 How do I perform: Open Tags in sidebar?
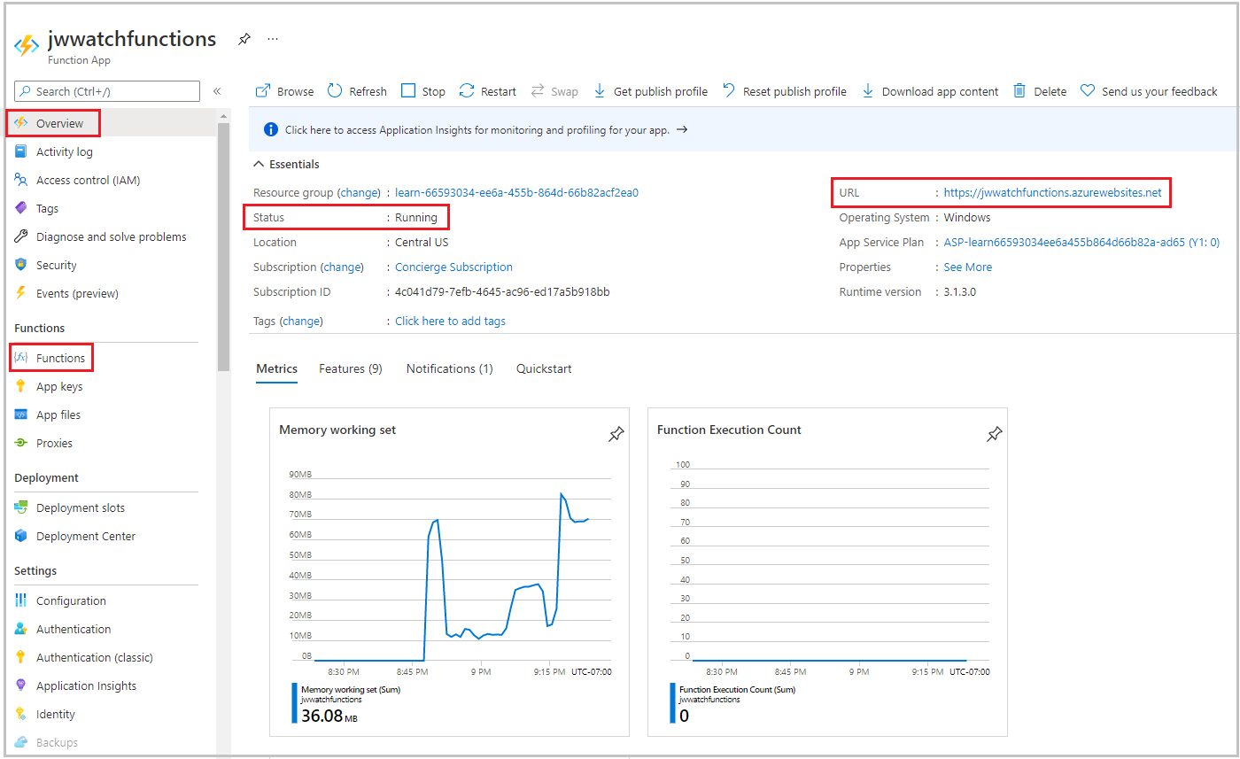pyautogui.click(x=47, y=208)
